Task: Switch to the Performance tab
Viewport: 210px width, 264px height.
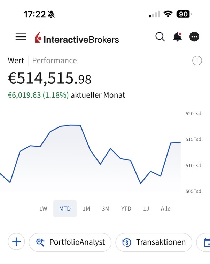Action: tap(54, 60)
